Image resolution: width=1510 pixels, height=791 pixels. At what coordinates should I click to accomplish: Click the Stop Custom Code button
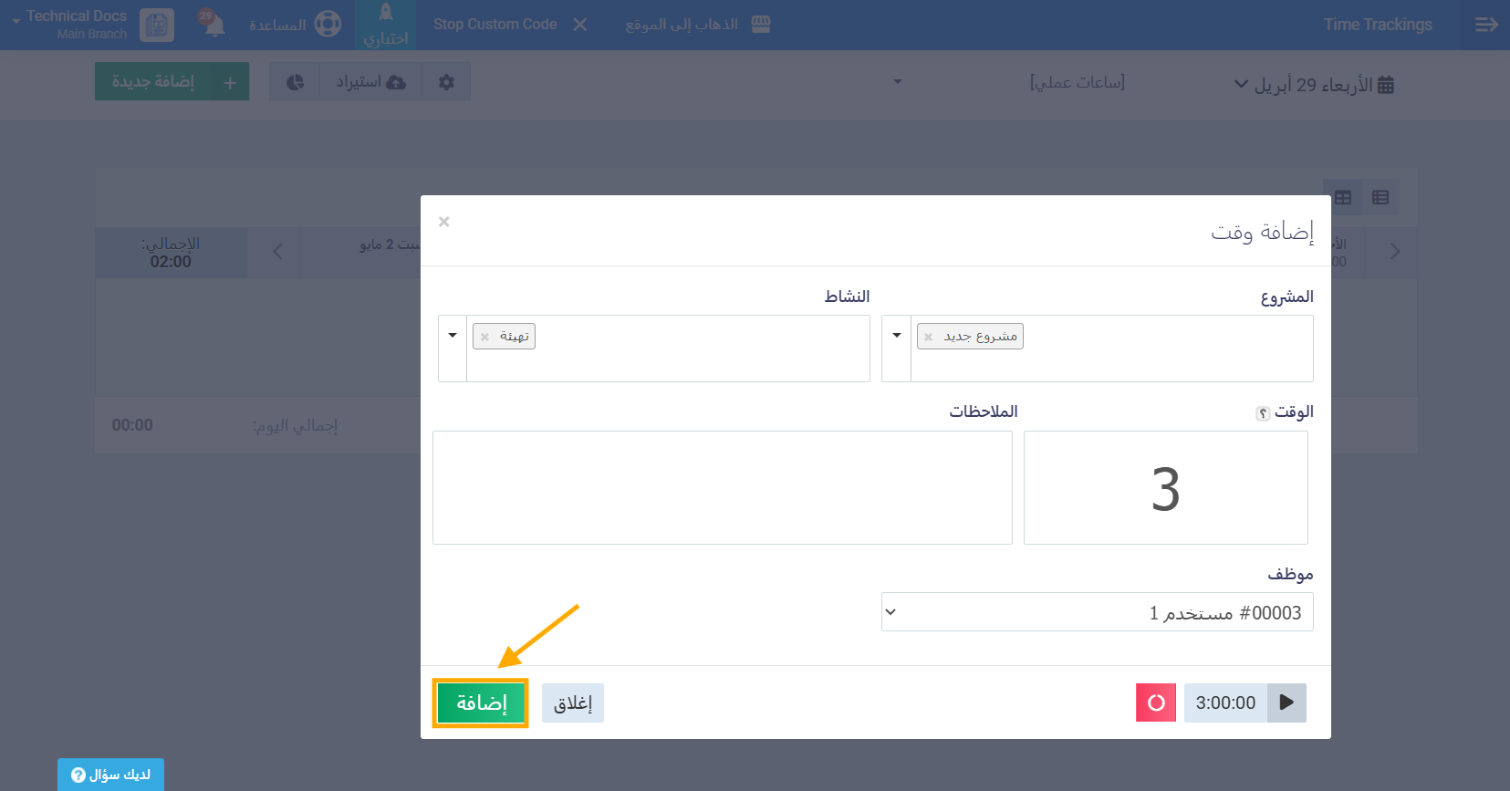(x=510, y=25)
